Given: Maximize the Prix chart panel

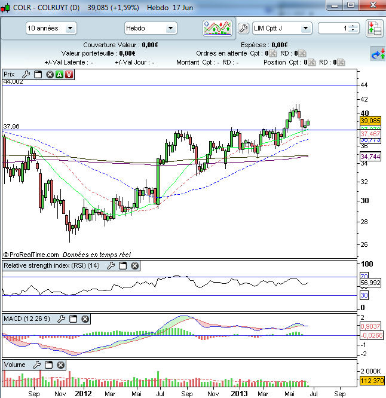Looking at the screenshot, I should tap(38, 75).
